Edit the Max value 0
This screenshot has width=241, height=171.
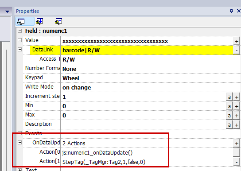(144, 115)
